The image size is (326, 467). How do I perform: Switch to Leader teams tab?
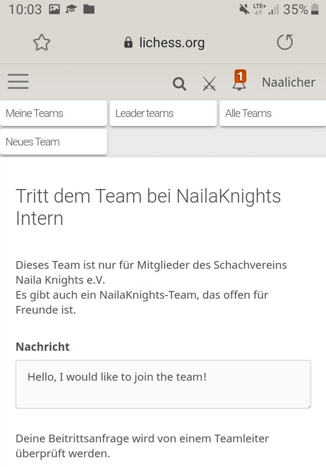point(163,113)
